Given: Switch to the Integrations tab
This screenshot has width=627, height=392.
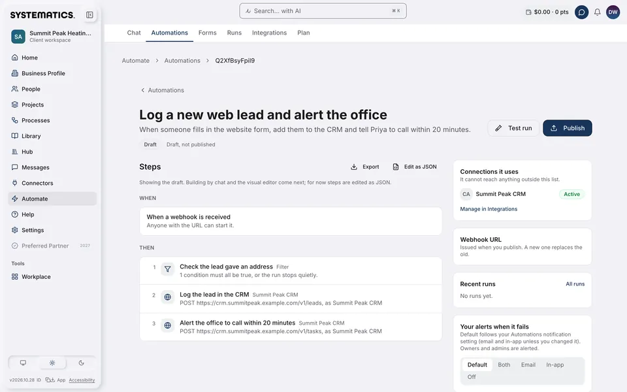Looking at the screenshot, I should pos(269,33).
